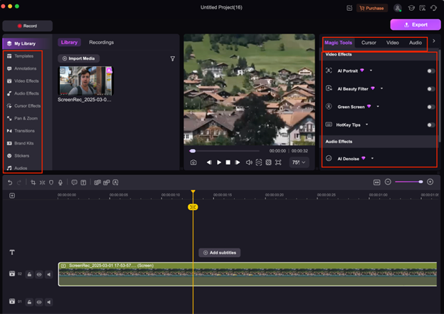Viewport: 444px width, 314px height.
Task: Turn on the Green Screen switch
Action: tap(430, 107)
